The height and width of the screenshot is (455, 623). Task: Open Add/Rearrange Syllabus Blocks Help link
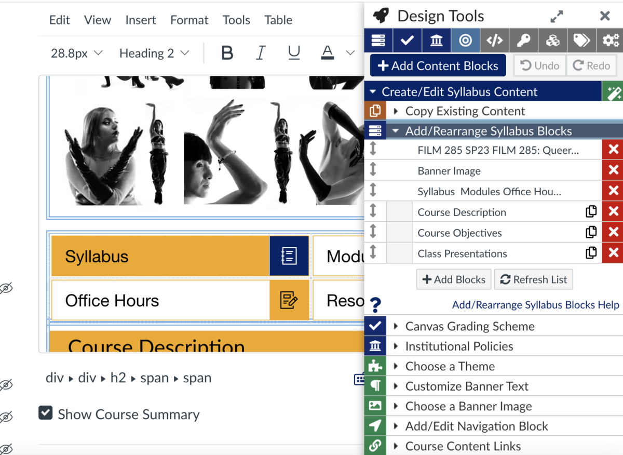(x=535, y=305)
